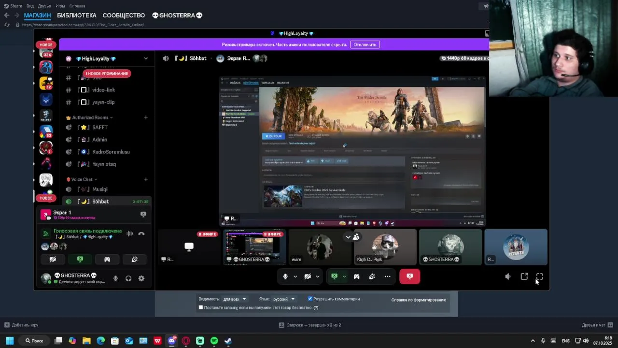
Task: Click Добавить игру in Steam footer
Action: tap(21, 325)
